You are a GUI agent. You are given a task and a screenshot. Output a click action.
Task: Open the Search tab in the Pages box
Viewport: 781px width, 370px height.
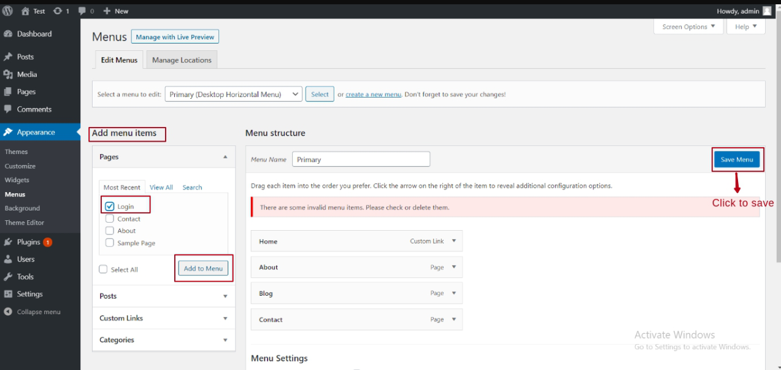click(x=192, y=187)
